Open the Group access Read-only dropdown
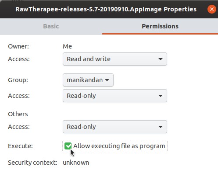218x170 pixels. tap(115, 96)
